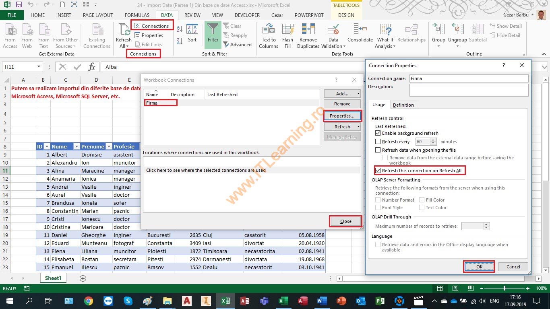550x309 pixels.
Task: Open the Sort dialog button
Action: [192, 33]
